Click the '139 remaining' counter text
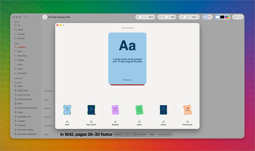255x151 pixels. coord(128,28)
